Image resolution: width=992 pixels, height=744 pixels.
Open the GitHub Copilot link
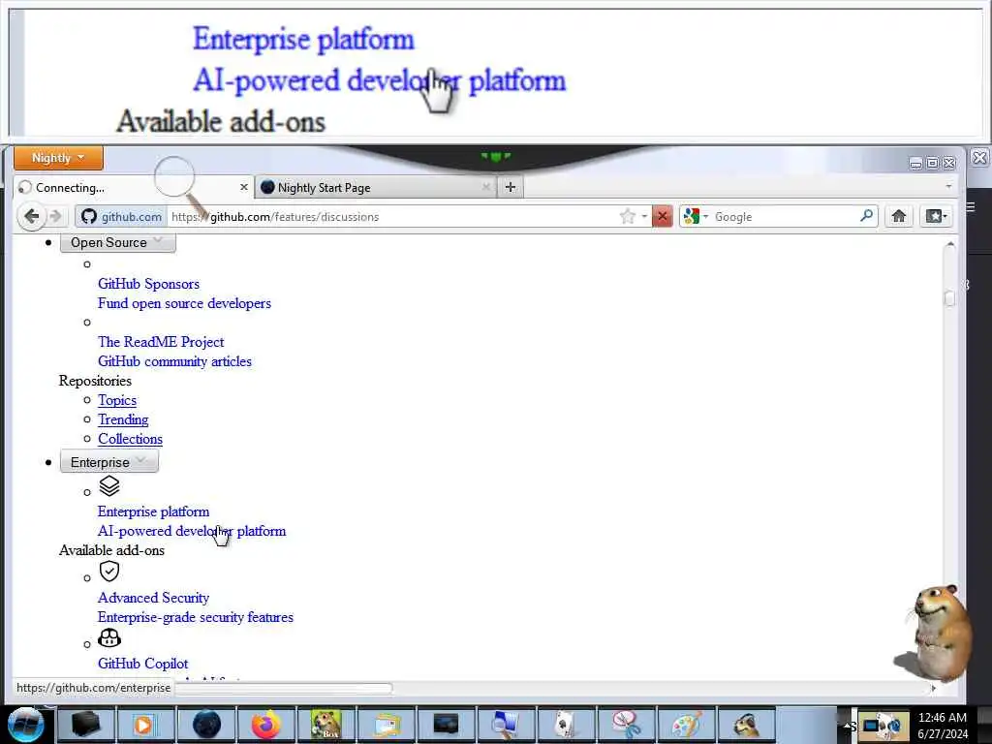pos(143,663)
